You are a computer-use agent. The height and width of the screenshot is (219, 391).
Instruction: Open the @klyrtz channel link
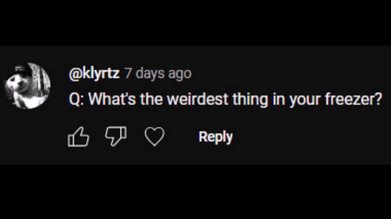pos(94,73)
